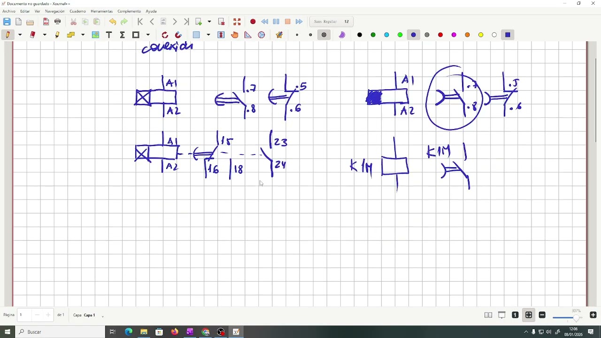This screenshot has height=338, width=601.
Task: Export the document as PDF
Action: click(x=46, y=22)
